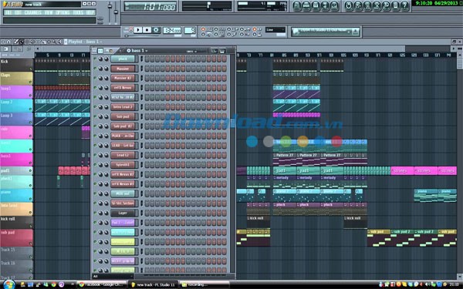The height and width of the screenshot is (289, 463).
Task: Open the pattern number selector
Action: [x=190, y=30]
